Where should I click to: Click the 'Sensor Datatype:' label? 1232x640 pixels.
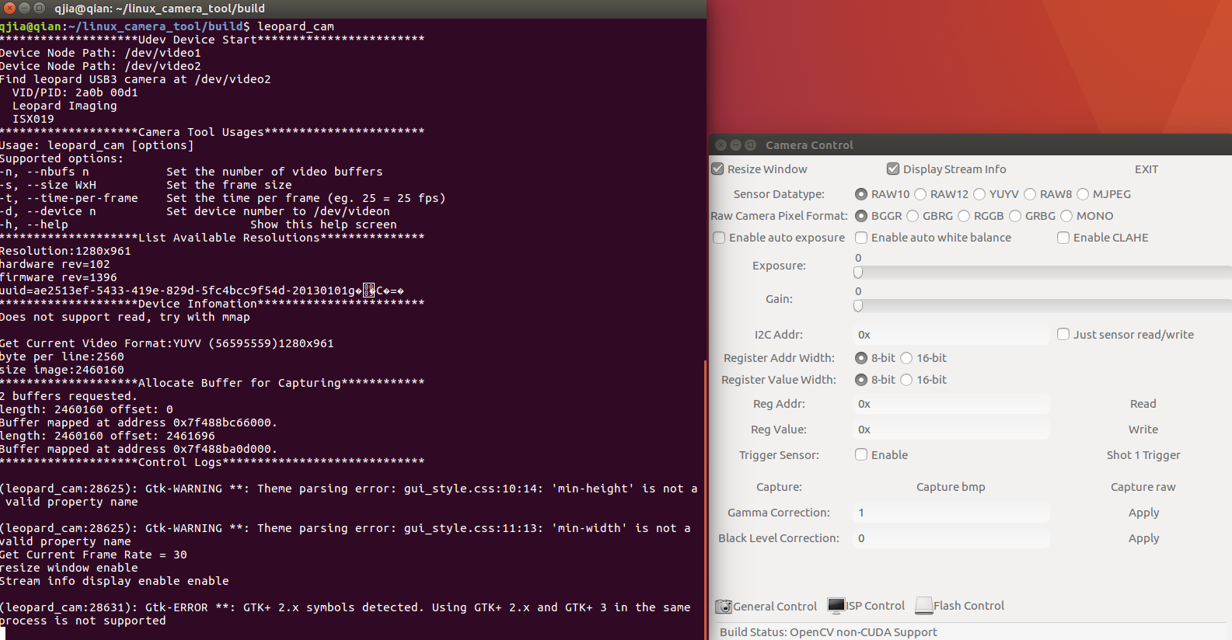[x=779, y=194]
